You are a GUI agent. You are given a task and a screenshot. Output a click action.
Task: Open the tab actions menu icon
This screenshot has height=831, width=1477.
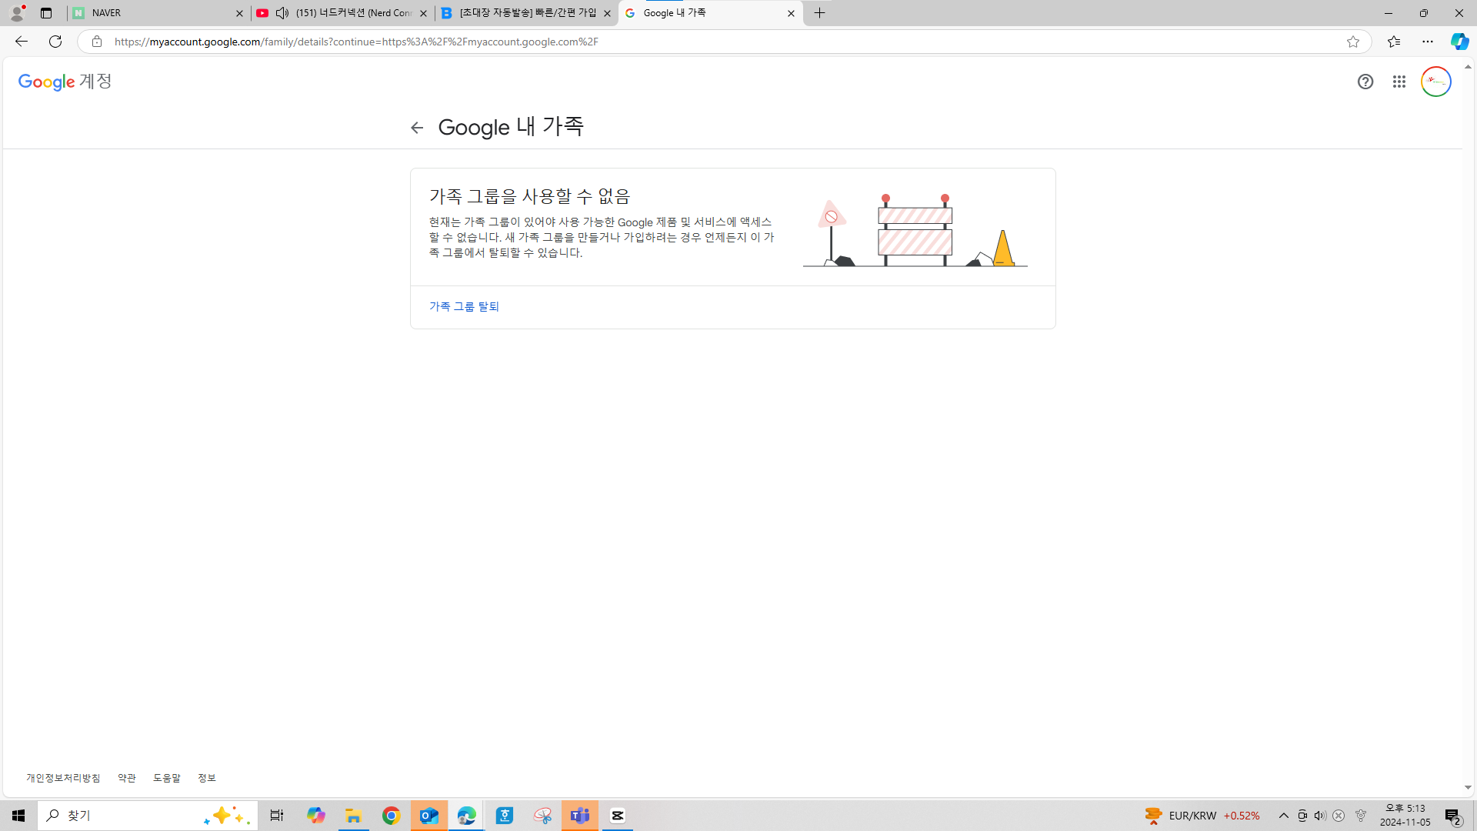(x=46, y=13)
